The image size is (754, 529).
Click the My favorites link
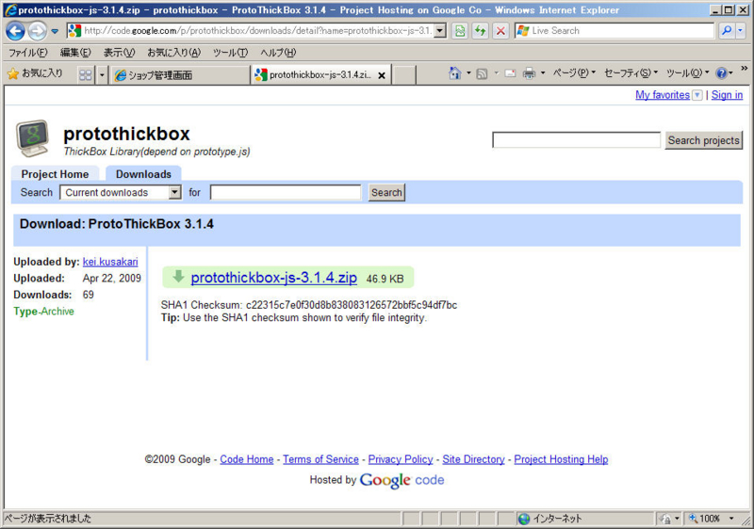coord(663,94)
